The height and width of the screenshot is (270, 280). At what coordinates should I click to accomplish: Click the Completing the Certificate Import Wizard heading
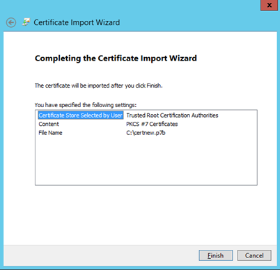(116, 58)
